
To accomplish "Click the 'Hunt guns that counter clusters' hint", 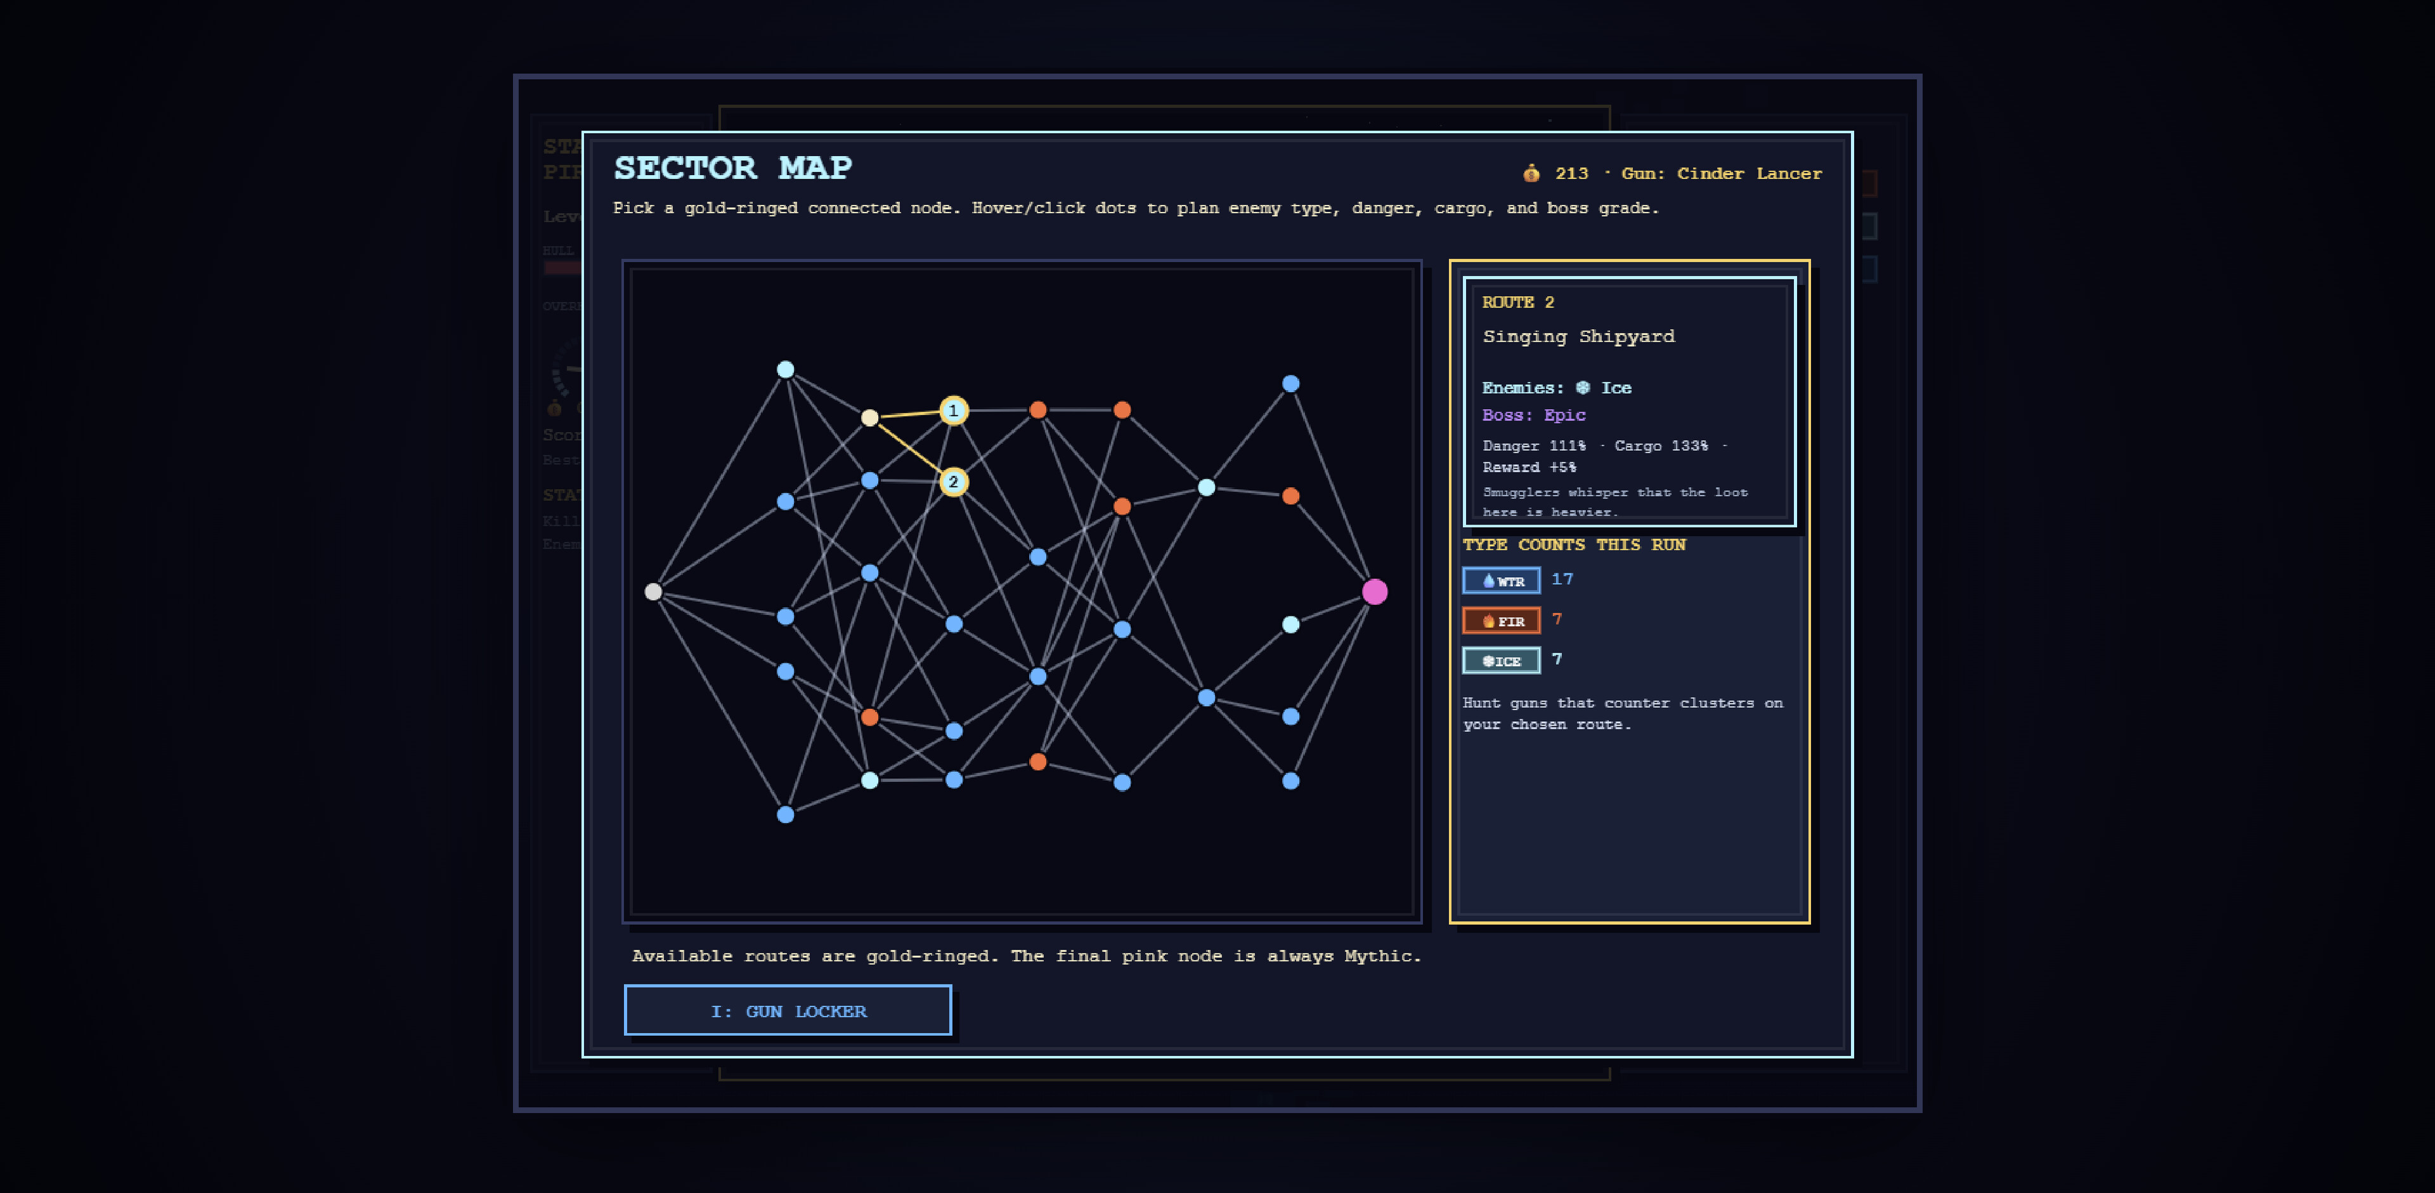I will (x=1623, y=714).
